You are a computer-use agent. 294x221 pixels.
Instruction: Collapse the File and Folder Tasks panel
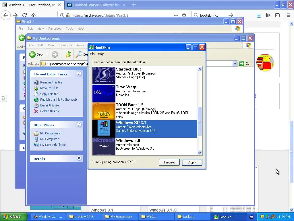tap(79, 74)
